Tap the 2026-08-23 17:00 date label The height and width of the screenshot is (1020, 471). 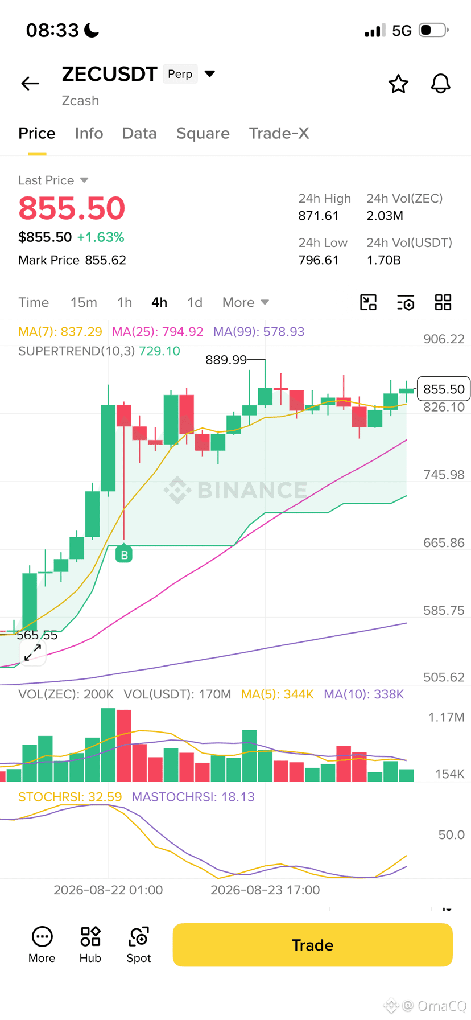coord(265,890)
